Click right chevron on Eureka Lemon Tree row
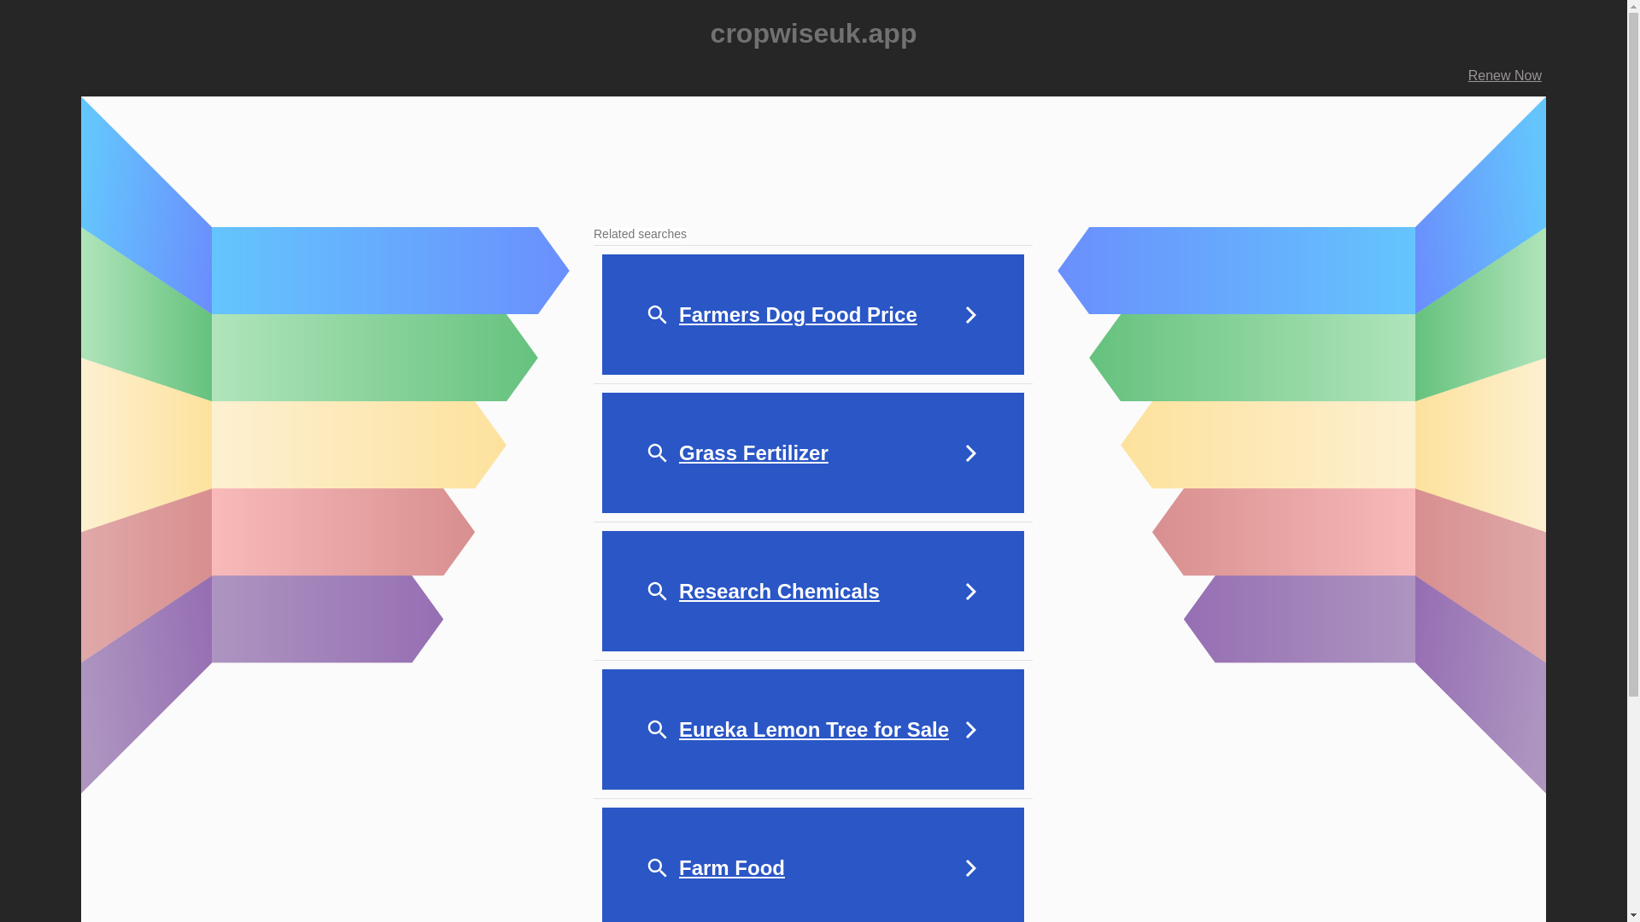This screenshot has width=1640, height=922. [x=970, y=730]
